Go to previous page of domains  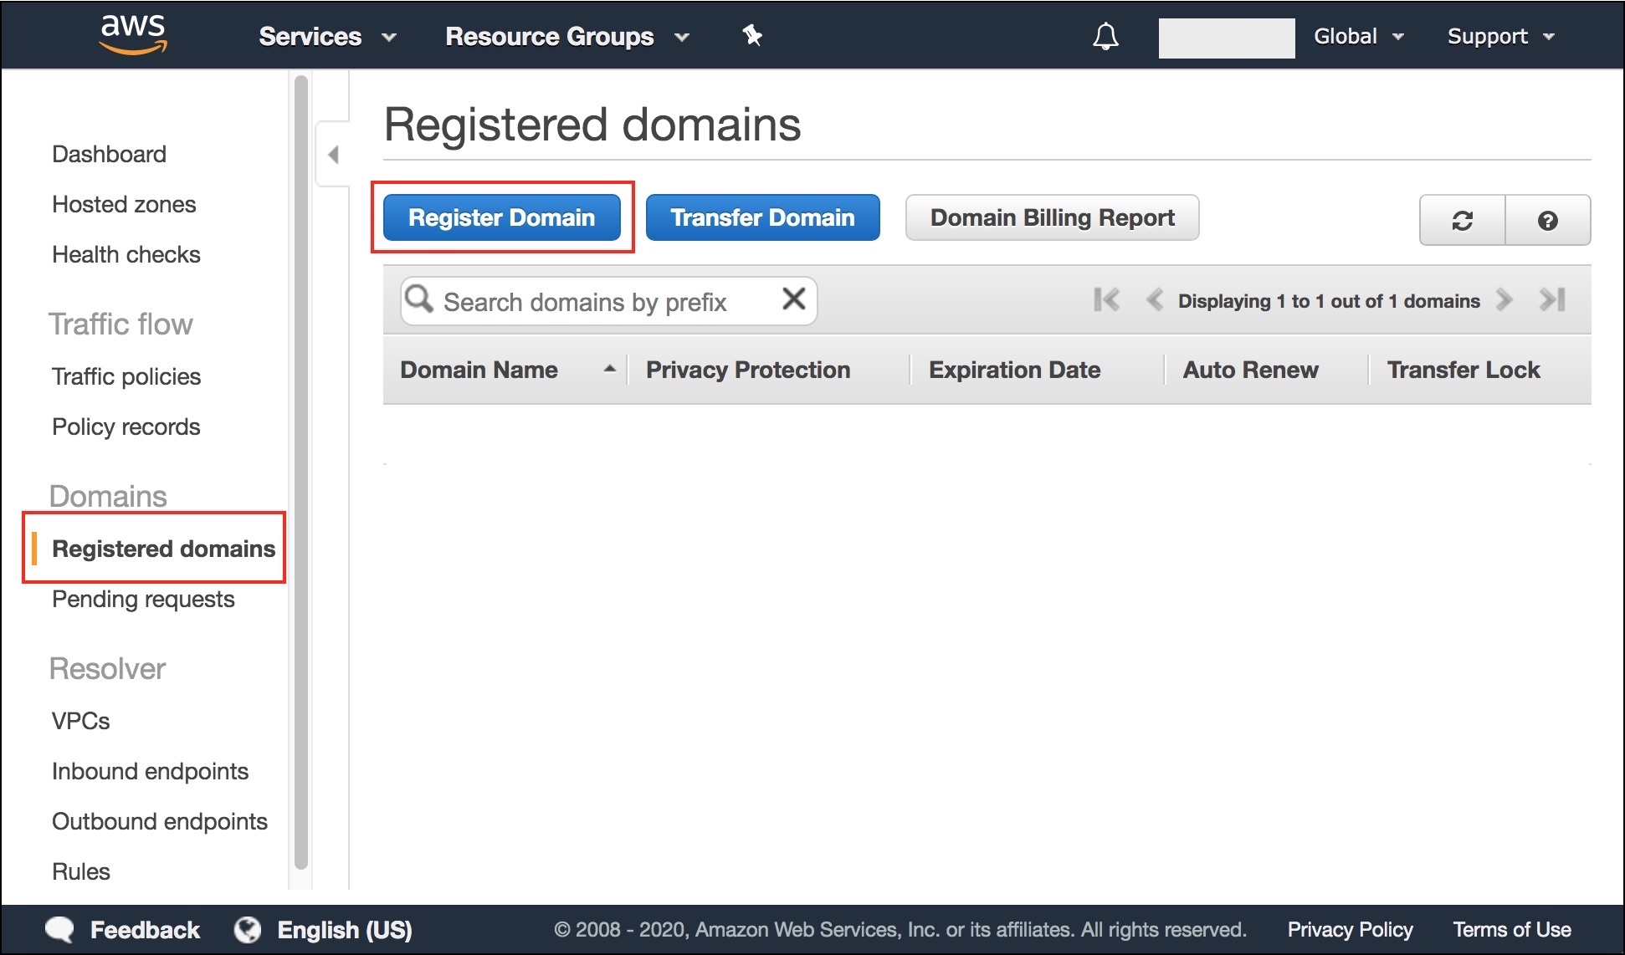1155,299
